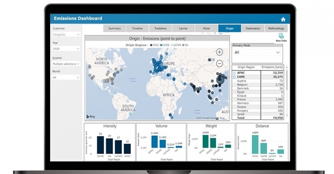Open the Quarter multiple selections dropdown
This screenshot has height=174, width=334.
(66, 64)
